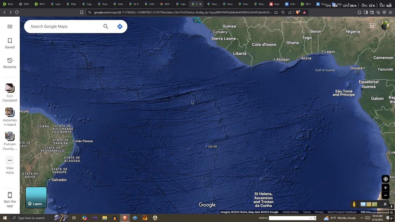Image resolution: width=395 pixels, height=222 pixels.
Task: Close the active Google Maps tab
Action: coord(200,4)
